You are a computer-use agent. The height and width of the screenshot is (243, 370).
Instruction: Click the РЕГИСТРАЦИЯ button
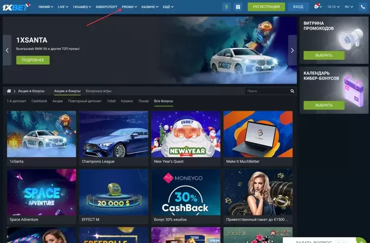[266, 7]
